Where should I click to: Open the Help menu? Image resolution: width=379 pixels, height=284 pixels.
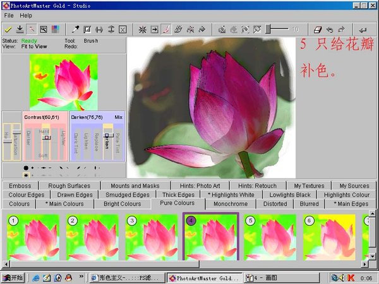[x=26, y=15]
